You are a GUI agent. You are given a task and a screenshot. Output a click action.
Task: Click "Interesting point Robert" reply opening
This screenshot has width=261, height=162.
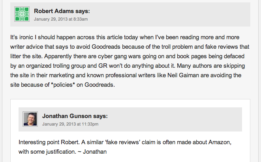tap(48, 142)
